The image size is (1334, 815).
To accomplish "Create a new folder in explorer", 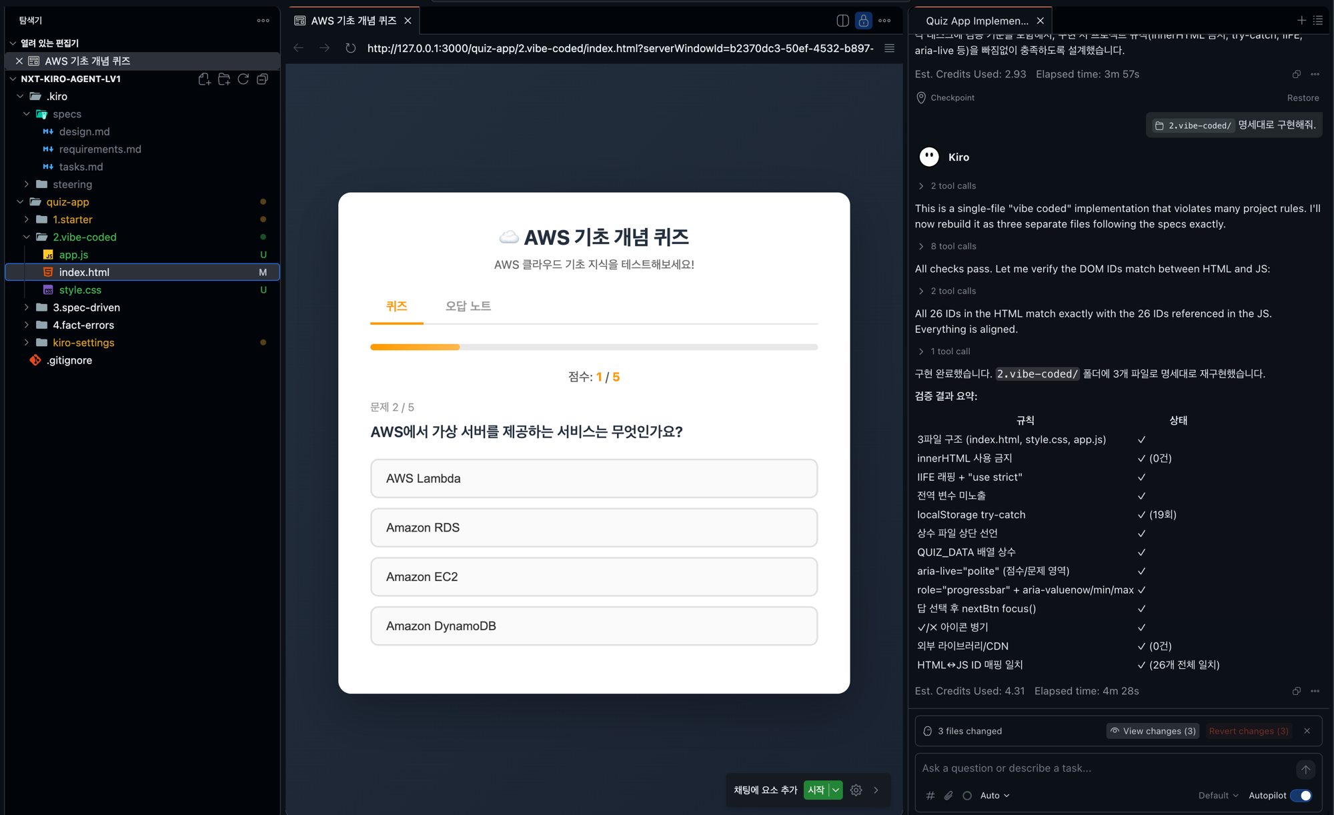I will 224,79.
